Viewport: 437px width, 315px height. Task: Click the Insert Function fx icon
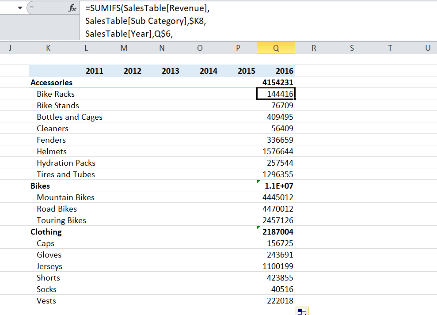(72, 8)
